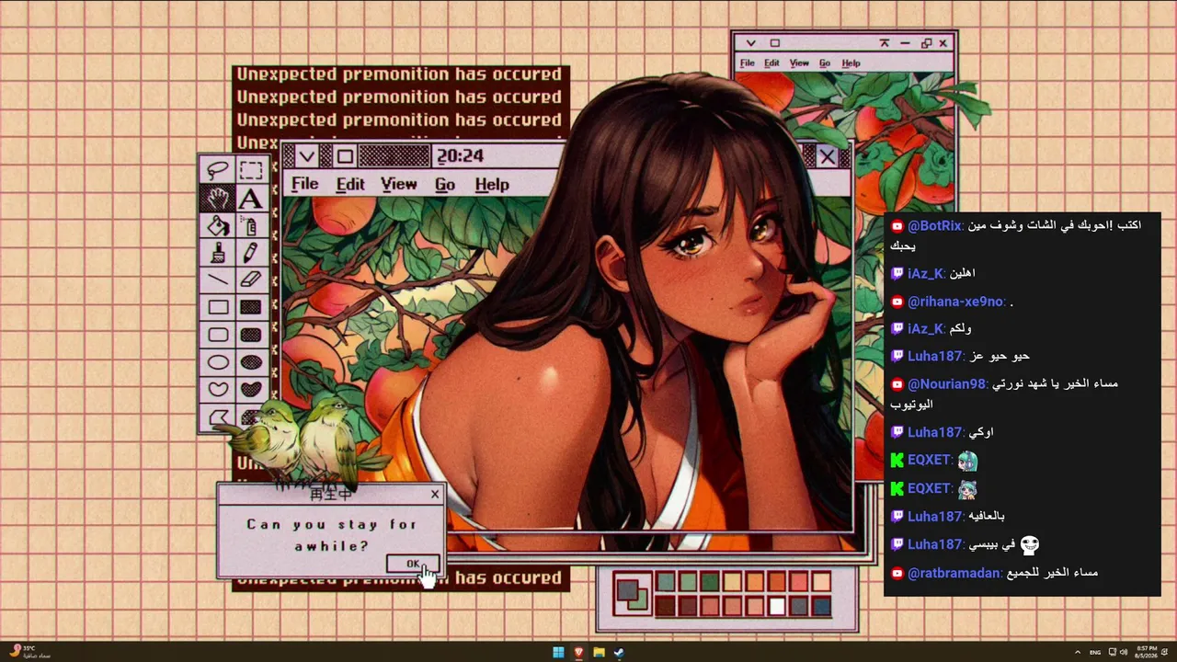
Task: Select the filled Rectangle shape tool
Action: 250,307
